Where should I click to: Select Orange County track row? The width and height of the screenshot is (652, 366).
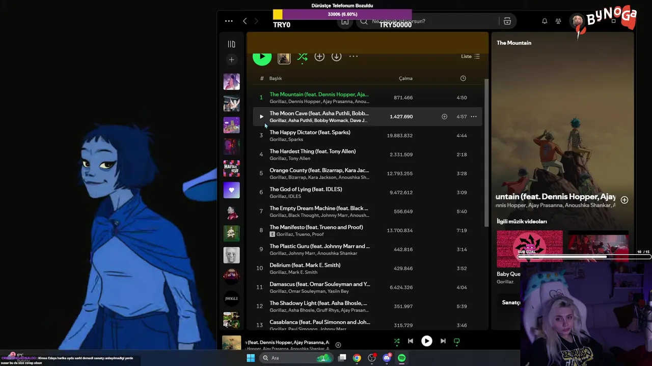click(x=367, y=173)
